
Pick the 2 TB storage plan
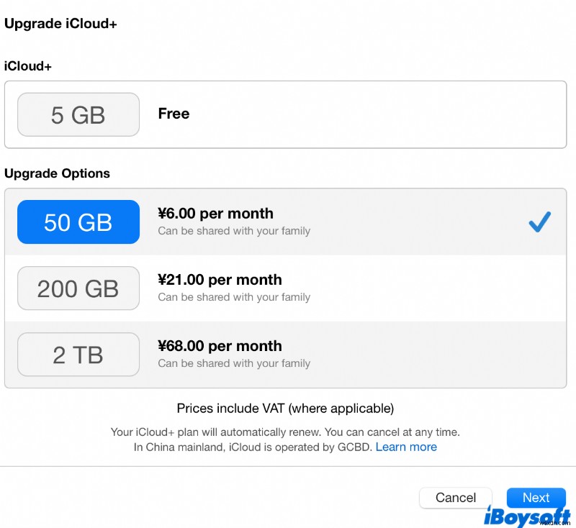coord(78,354)
